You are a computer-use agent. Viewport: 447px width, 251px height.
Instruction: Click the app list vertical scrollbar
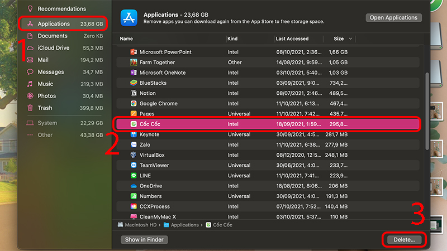(x=427, y=111)
